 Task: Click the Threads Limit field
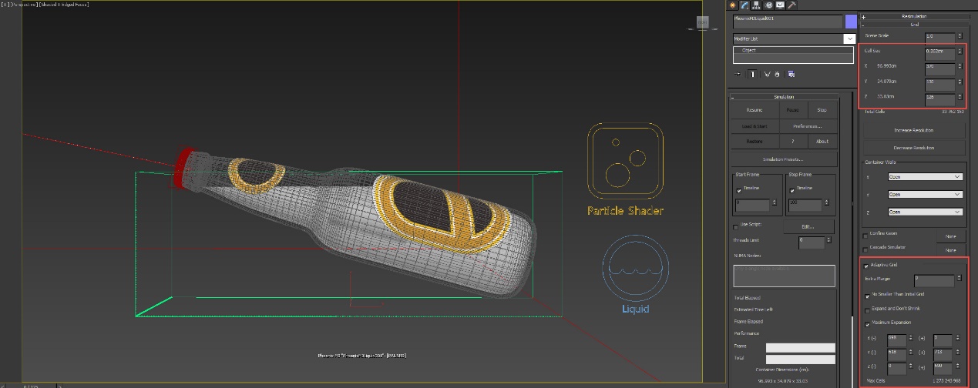(x=811, y=242)
